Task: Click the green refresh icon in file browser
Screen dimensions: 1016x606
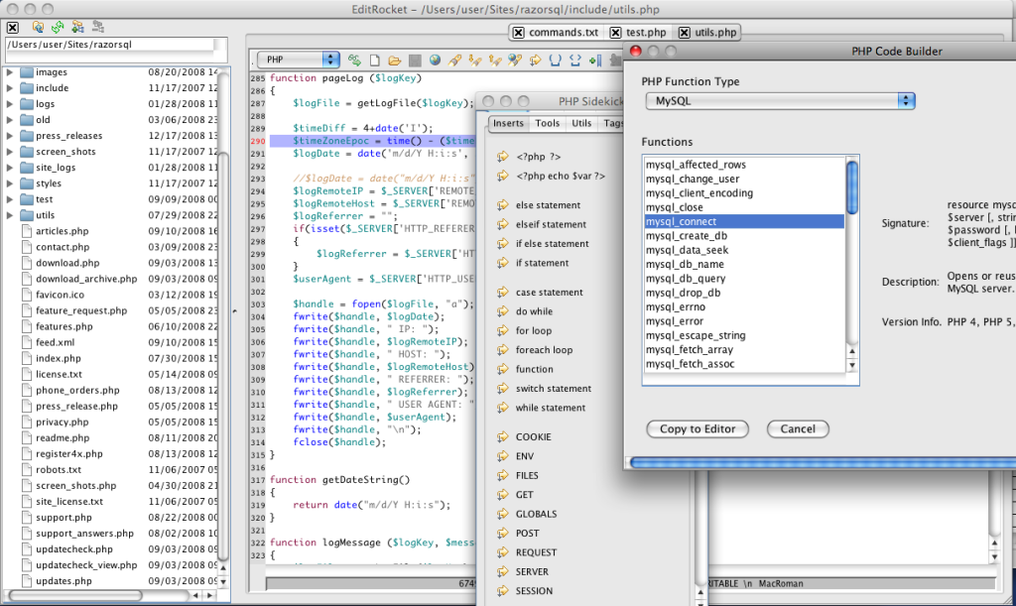Action: (x=57, y=26)
